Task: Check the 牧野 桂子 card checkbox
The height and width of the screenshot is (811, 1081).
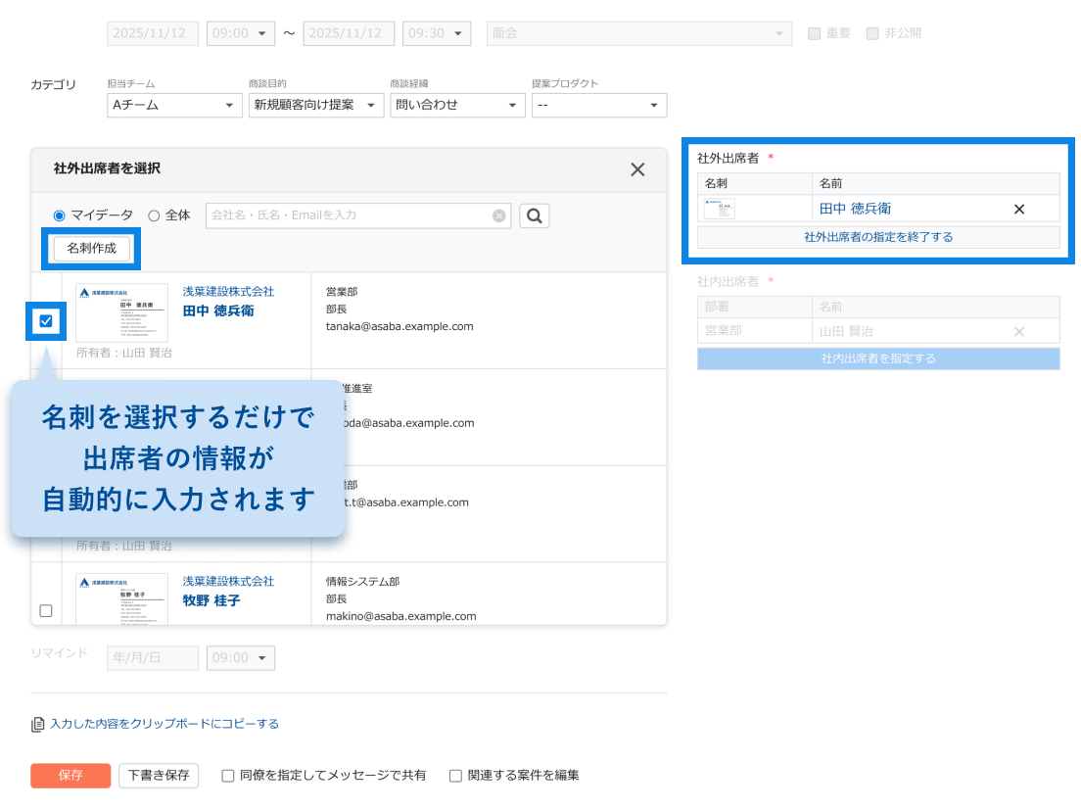Action: pyautogui.click(x=46, y=610)
